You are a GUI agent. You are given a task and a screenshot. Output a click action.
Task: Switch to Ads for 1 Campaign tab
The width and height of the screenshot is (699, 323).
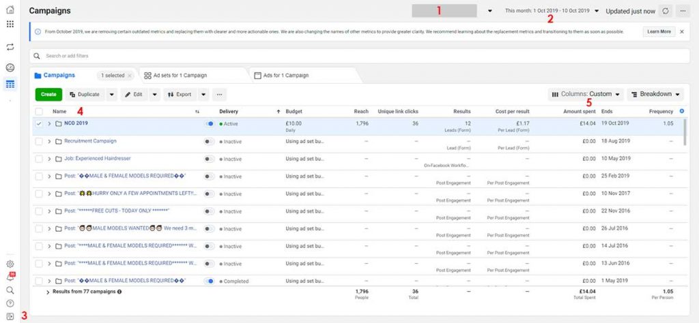pos(285,75)
